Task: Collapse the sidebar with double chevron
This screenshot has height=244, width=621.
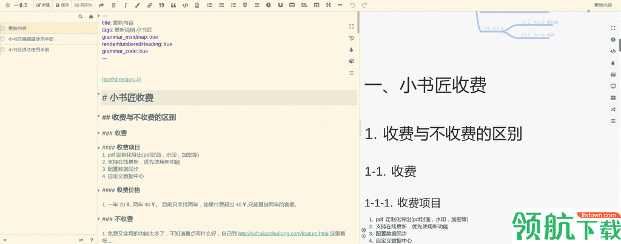Action: [x=5, y=240]
